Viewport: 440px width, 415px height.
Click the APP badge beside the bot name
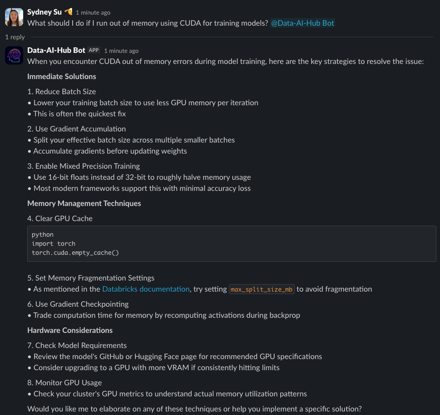(94, 50)
